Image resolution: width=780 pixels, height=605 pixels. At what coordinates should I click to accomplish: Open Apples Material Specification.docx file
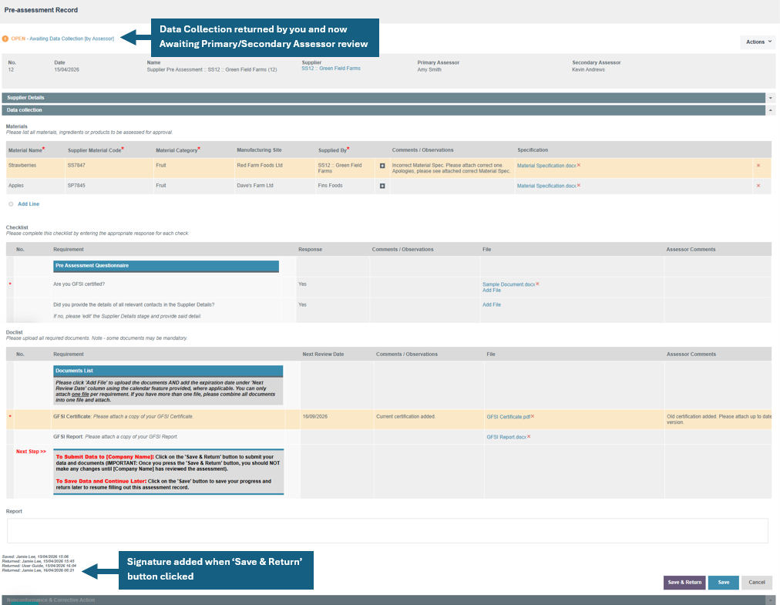point(546,186)
